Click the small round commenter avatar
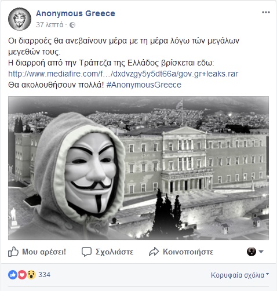 (252, 252)
